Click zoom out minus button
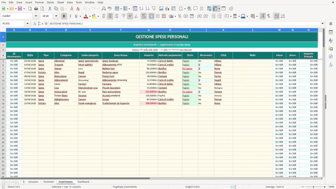The width and height of the screenshot is (336, 189). point(302,187)
